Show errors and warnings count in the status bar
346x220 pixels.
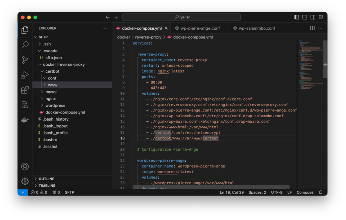(x=39, y=192)
